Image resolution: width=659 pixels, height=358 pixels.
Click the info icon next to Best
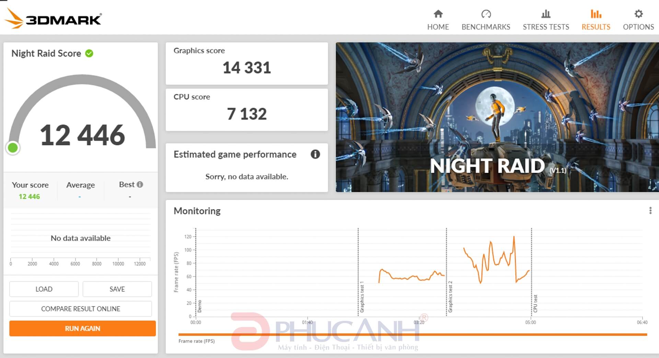(x=140, y=184)
